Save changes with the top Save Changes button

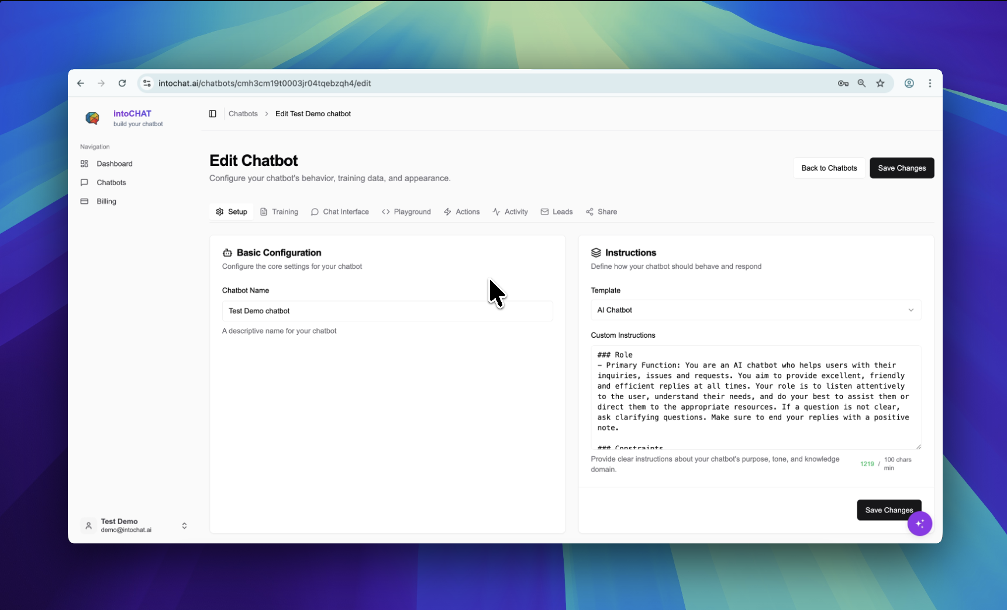902,168
